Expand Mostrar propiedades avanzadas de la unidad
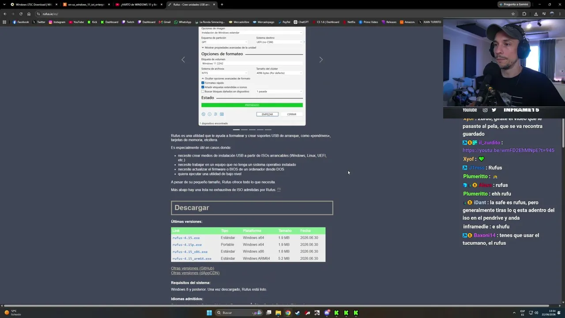This screenshot has height=318, width=565. pyautogui.click(x=229, y=48)
